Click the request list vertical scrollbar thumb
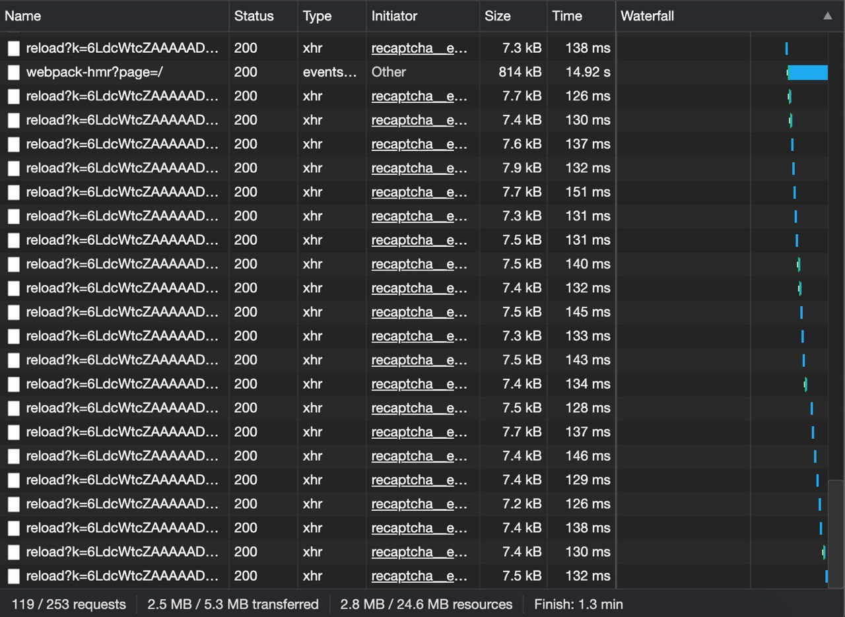845x617 pixels. click(x=836, y=534)
